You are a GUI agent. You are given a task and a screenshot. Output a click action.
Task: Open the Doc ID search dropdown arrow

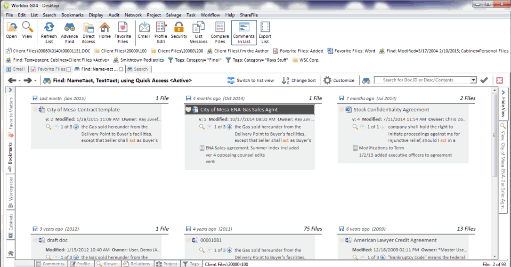pos(473,80)
